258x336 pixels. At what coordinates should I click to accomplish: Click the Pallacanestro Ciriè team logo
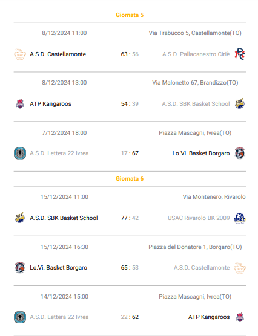coord(240,54)
